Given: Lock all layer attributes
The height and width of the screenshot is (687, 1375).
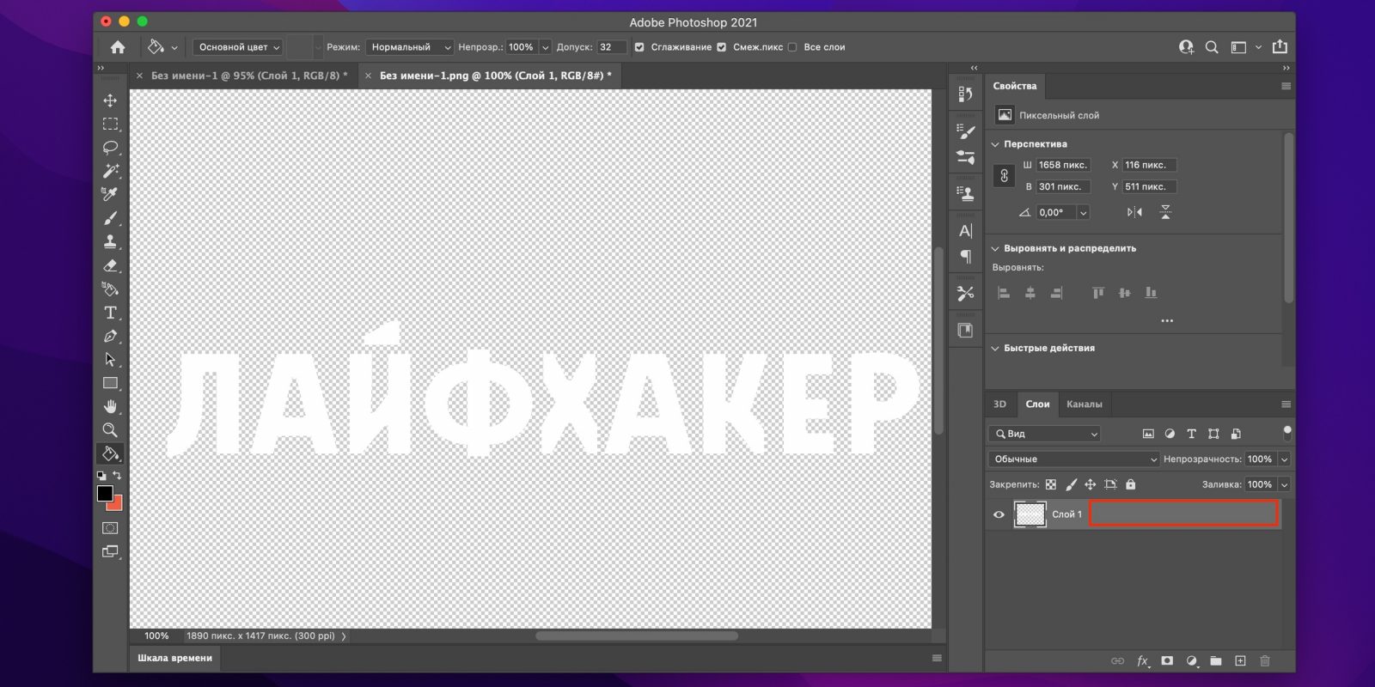Looking at the screenshot, I should pos(1130,484).
